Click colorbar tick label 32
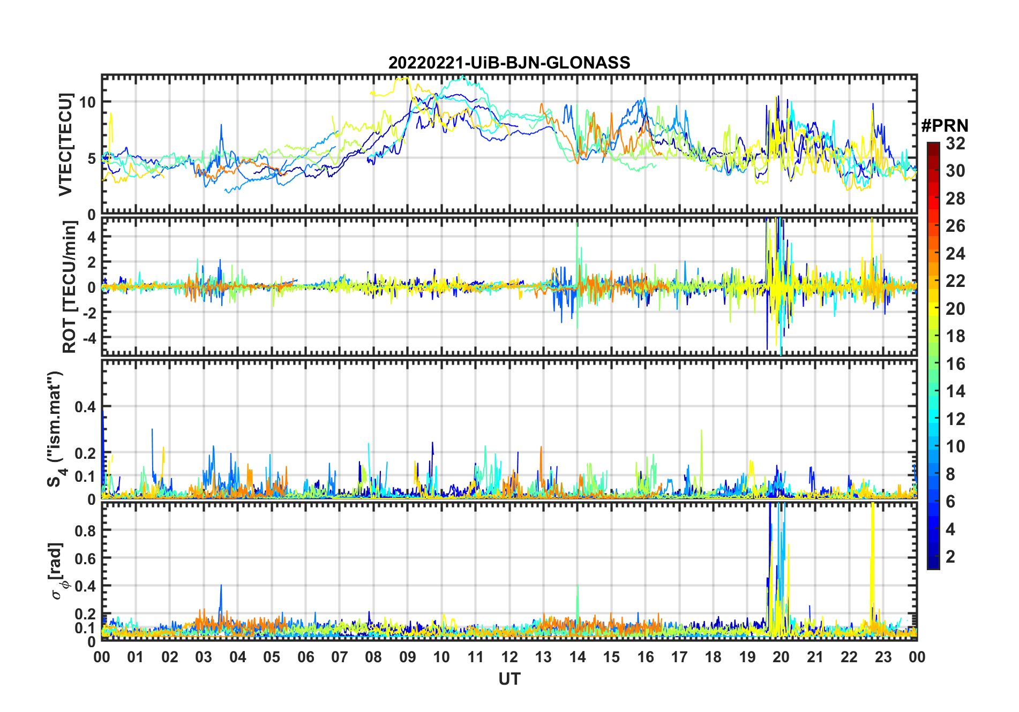The height and width of the screenshot is (712, 1019). 955,143
